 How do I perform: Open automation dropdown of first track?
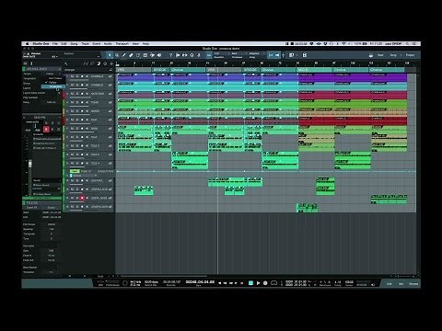click(110, 76)
